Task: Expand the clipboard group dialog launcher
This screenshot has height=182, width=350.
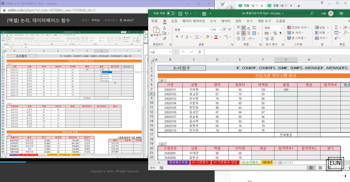Action: 171,45
